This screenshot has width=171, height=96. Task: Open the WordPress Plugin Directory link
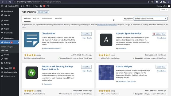[x=107, y=25]
